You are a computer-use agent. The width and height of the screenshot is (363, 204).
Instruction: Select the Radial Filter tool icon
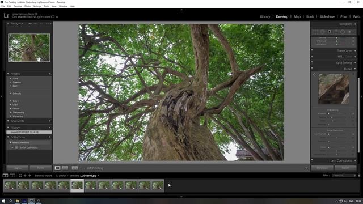(x=343, y=32)
